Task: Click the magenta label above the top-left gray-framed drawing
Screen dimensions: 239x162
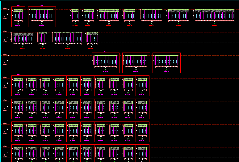Action: tap(18, 6)
